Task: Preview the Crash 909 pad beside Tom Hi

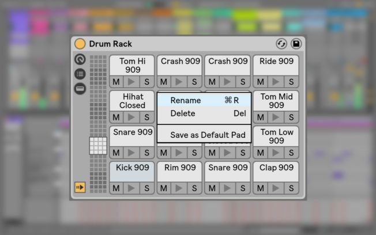Action: (179, 82)
